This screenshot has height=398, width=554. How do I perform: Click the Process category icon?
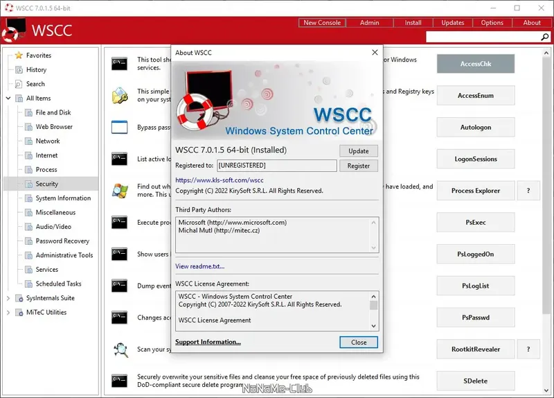coord(28,169)
